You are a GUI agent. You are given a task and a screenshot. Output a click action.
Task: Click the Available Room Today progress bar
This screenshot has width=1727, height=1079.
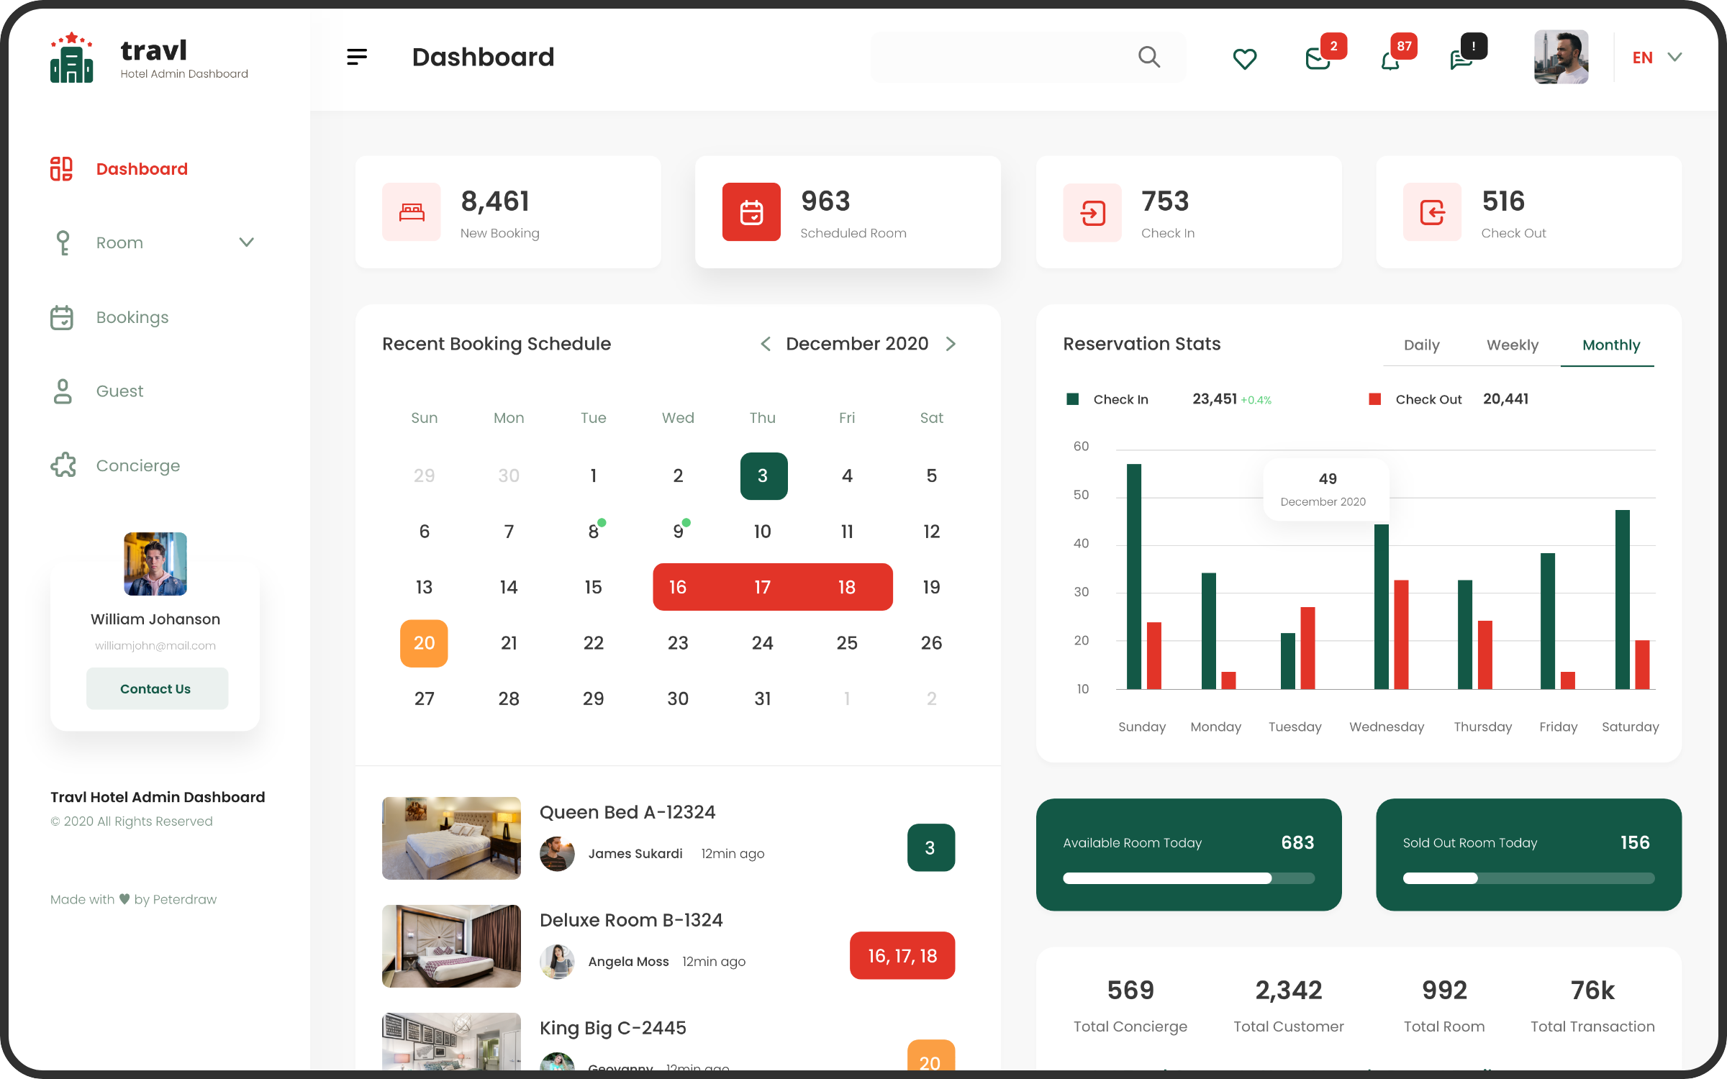click(1188, 878)
